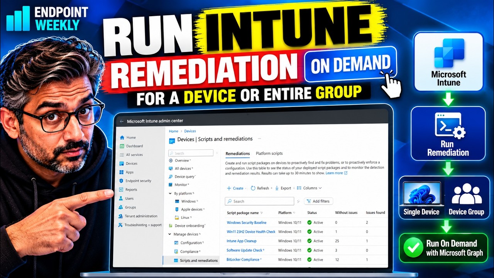Screen dimensions: 494x278
Task: Switch to the Platform scripts tab
Action: pyautogui.click(x=269, y=154)
